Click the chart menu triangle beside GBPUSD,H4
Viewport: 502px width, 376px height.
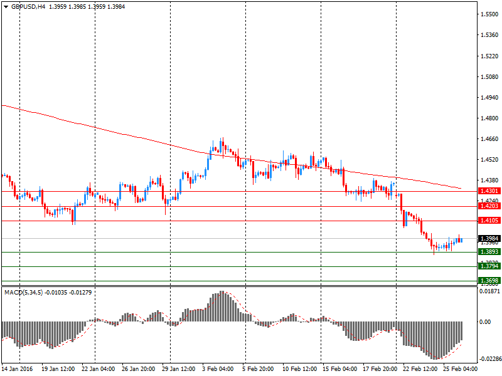point(6,7)
